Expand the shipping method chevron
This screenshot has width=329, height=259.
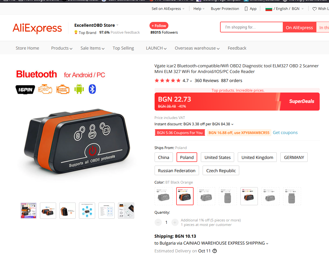[267, 243]
